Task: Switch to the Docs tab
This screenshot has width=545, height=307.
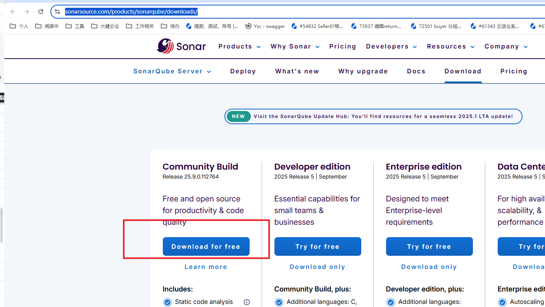Action: click(416, 71)
